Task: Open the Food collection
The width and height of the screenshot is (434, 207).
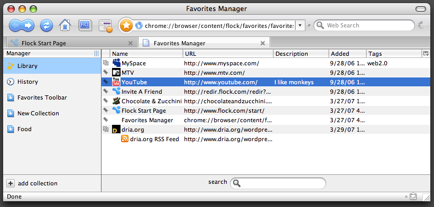Action: coord(52,129)
